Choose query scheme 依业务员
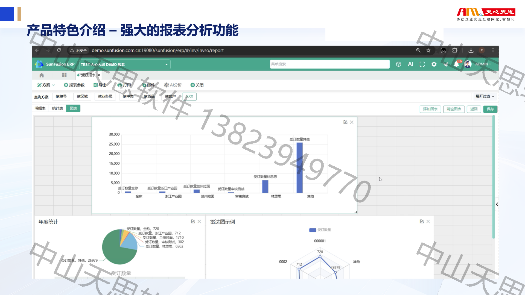This screenshot has height=295, width=525. tap(105, 96)
